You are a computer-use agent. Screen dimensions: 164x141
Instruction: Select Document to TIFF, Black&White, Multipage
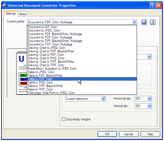(x=82, y=41)
